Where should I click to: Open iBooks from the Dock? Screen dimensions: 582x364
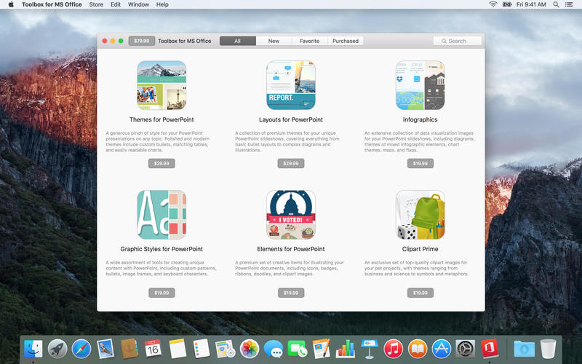tap(418, 349)
